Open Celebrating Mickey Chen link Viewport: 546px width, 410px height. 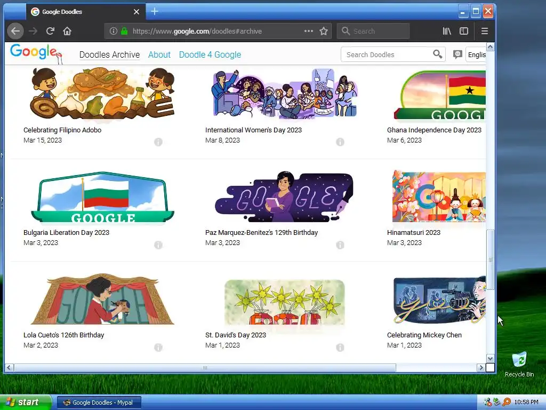point(424,335)
